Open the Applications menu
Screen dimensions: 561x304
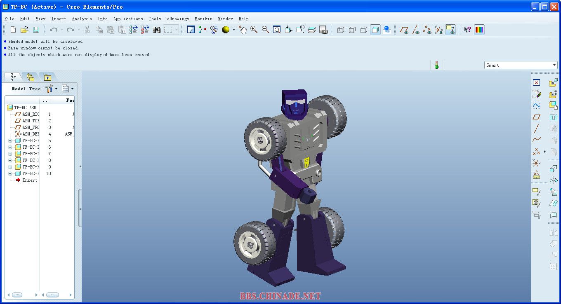128,19
